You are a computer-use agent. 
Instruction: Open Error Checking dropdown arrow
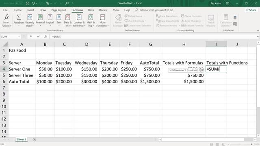(x=203, y=21)
